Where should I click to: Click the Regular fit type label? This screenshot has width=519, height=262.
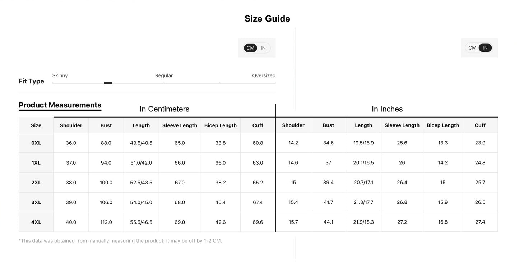click(x=164, y=75)
